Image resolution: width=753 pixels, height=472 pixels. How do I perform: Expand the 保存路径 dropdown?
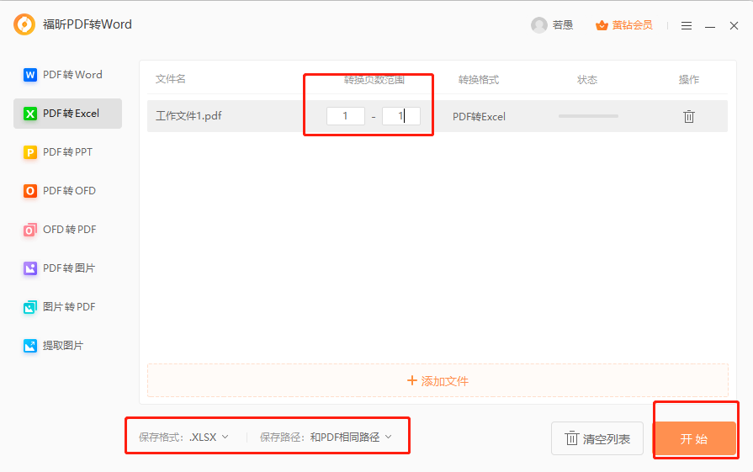349,438
